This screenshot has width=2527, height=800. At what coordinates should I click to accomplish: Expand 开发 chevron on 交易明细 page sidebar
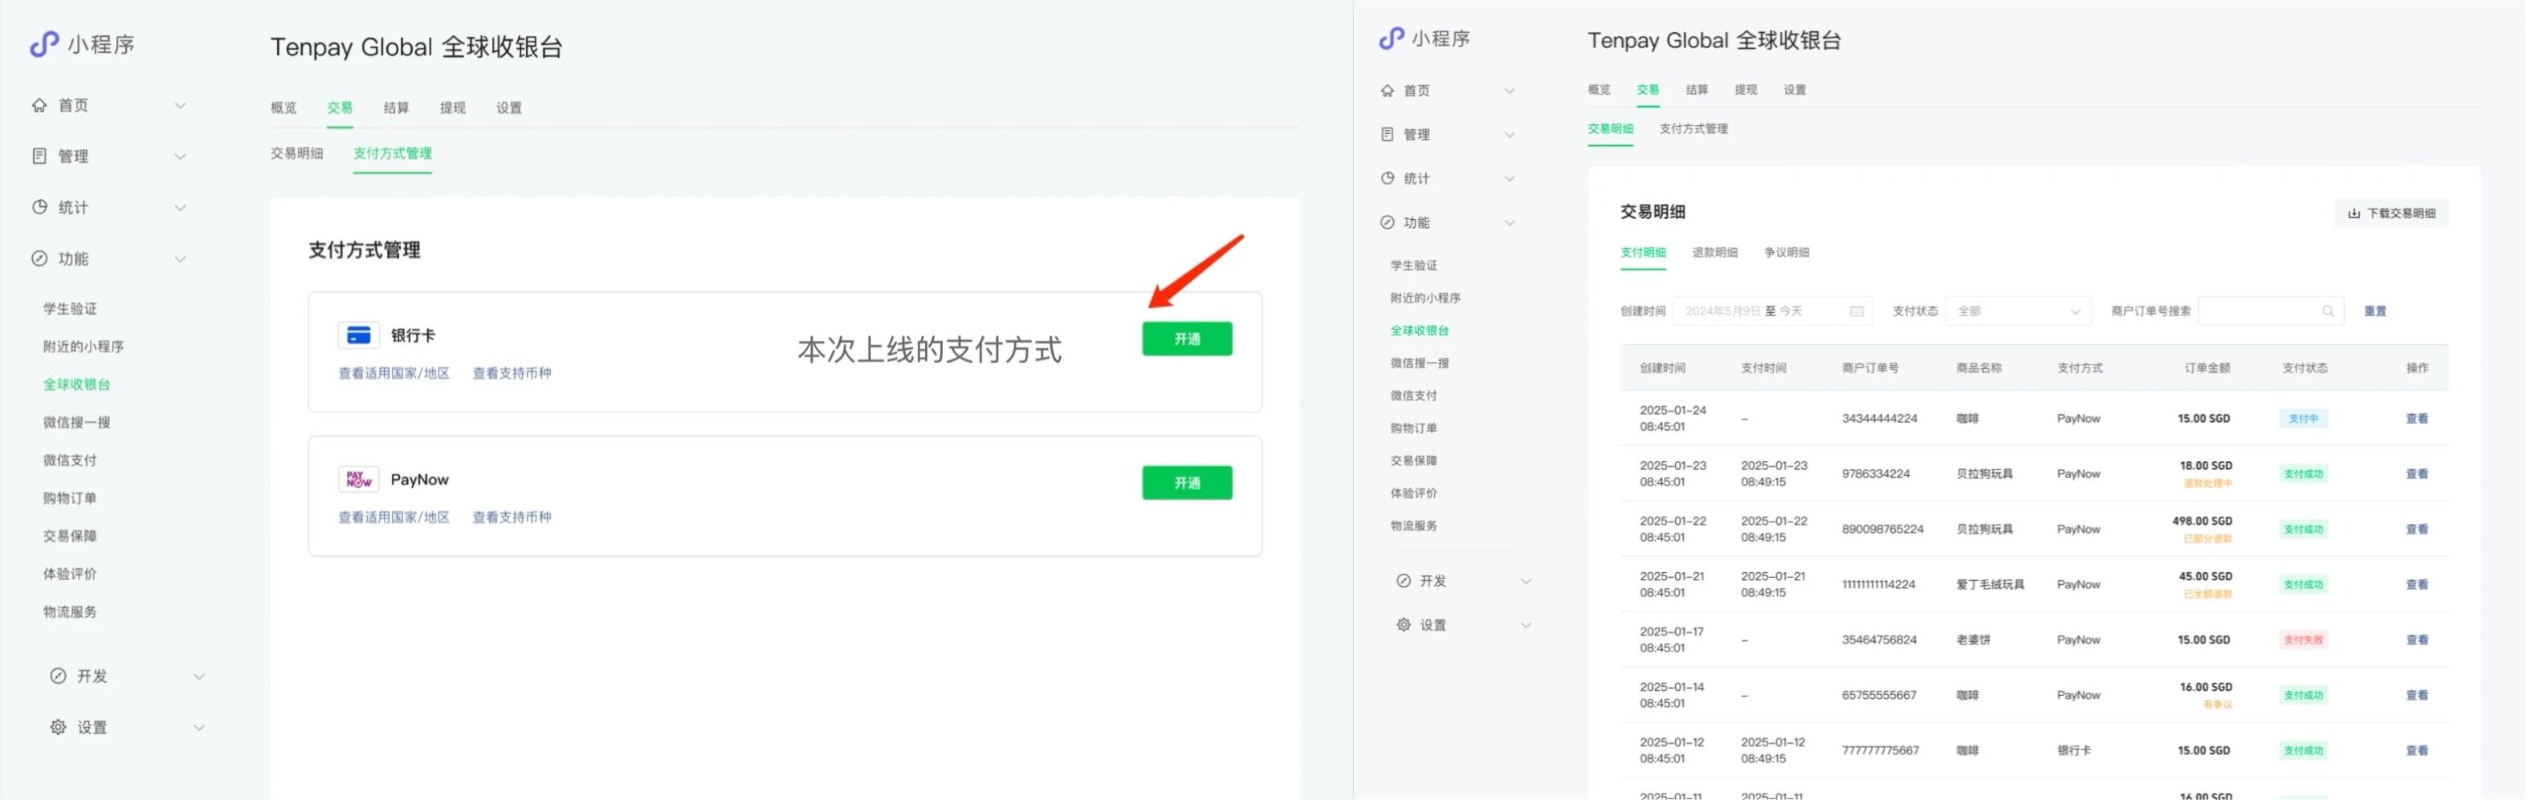[1526, 580]
